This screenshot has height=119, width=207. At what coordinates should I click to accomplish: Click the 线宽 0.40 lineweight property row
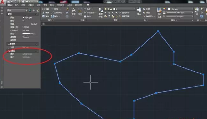[22, 34]
